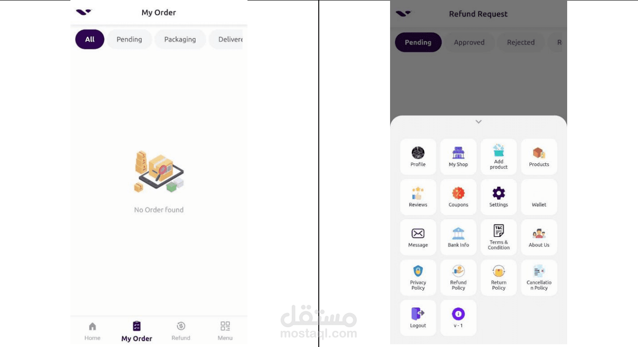The height and width of the screenshot is (347, 638).
Task: Switch to the Approved refund tab
Action: click(x=469, y=42)
